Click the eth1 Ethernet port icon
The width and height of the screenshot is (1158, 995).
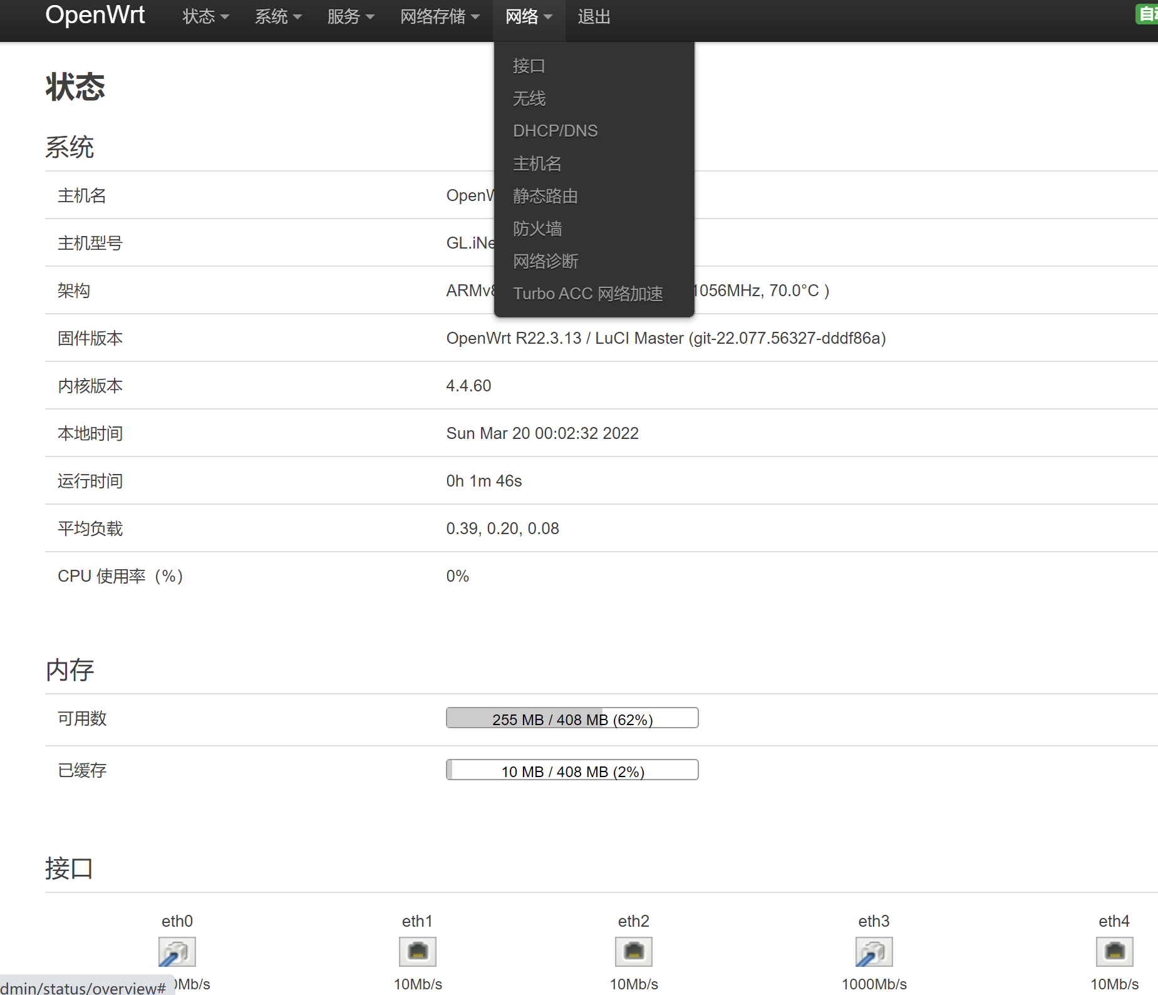tap(417, 951)
